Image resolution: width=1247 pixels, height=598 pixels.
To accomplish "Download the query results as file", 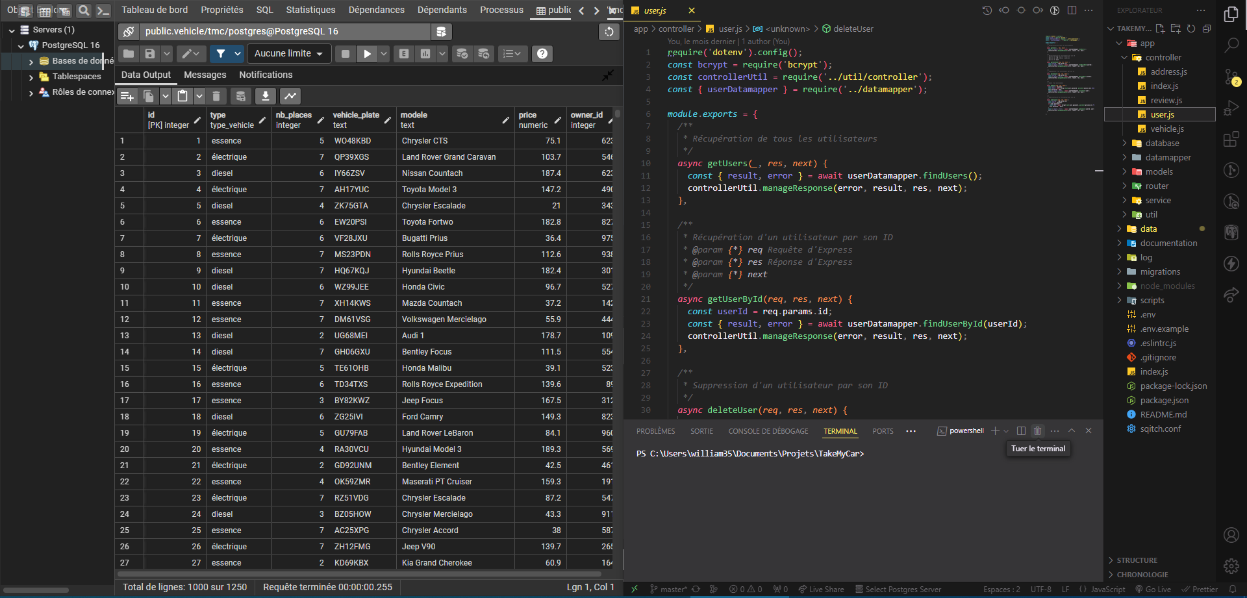I will [265, 96].
